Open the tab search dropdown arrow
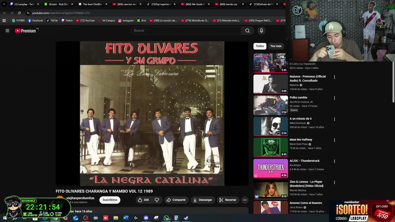395x222 pixels. click(4, 4)
